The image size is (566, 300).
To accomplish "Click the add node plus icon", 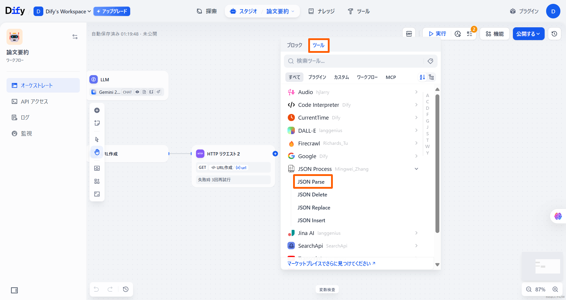I will tap(97, 110).
